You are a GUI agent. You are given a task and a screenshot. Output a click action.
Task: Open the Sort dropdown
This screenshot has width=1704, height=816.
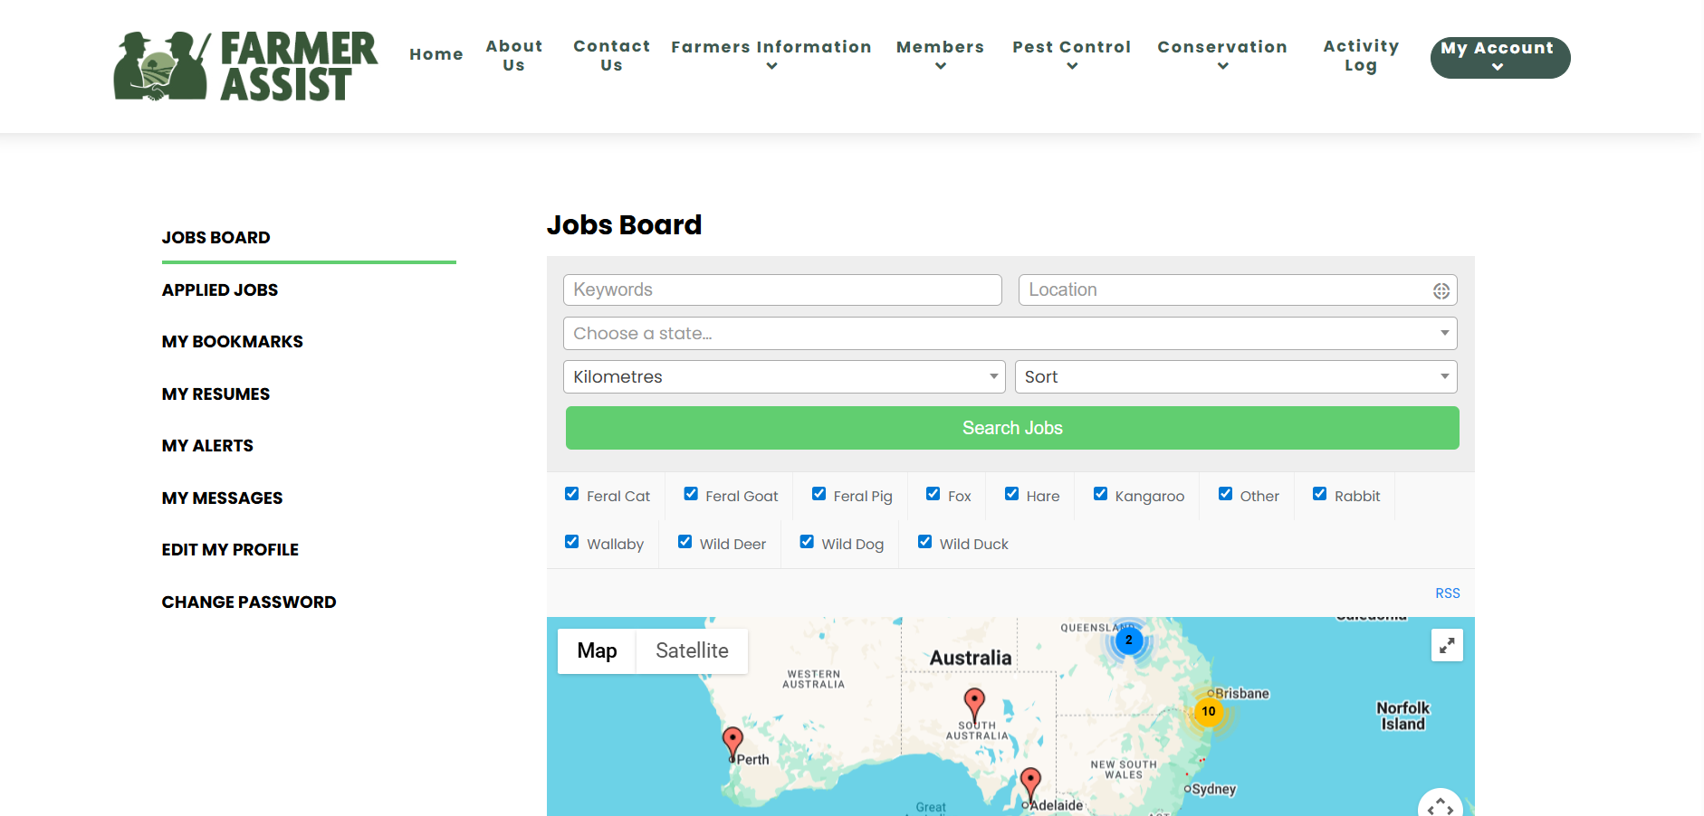pyautogui.click(x=1236, y=376)
